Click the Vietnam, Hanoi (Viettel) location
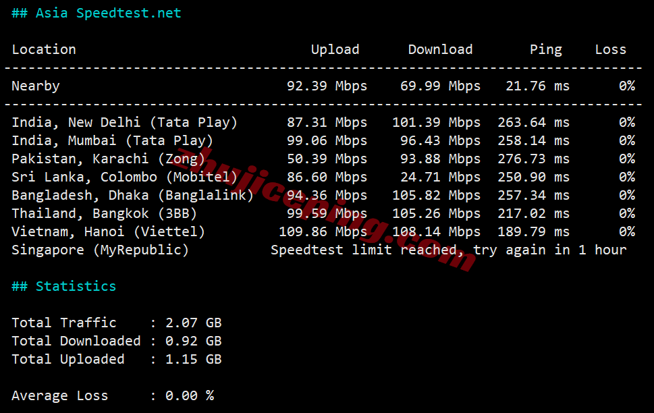The image size is (654, 413). pyautogui.click(x=109, y=231)
